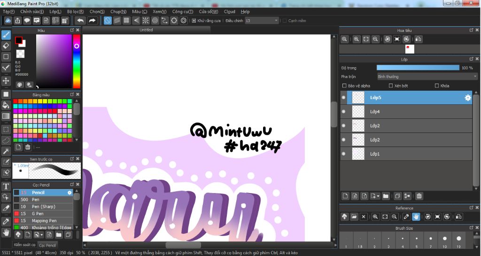Open Chỉnh sửa(E) menu
481x256 pixels.
click(x=32, y=12)
